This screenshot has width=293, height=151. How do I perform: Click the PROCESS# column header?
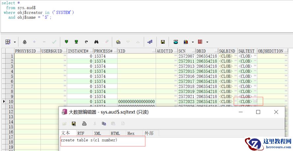pos(105,51)
